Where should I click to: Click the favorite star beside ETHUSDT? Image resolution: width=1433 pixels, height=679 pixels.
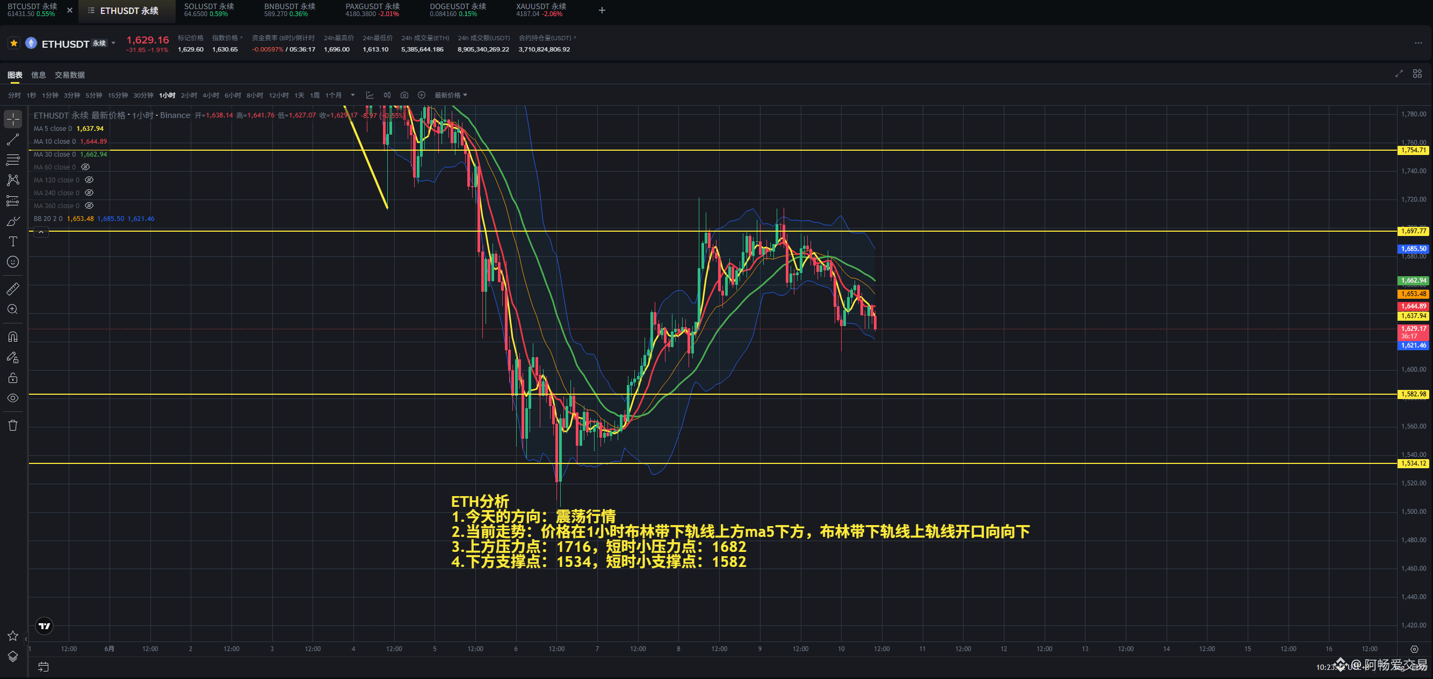coord(14,43)
